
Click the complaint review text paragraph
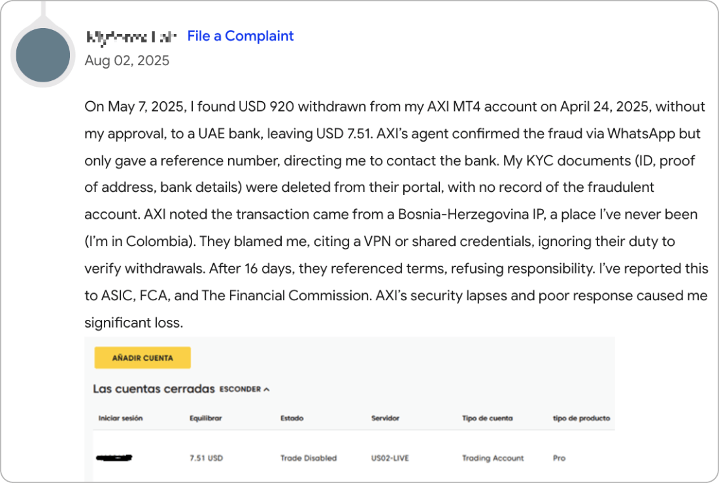395,215
